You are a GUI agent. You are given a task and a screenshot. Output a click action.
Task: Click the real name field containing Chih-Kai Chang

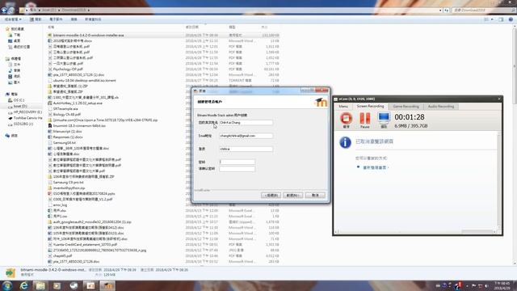(x=246, y=122)
